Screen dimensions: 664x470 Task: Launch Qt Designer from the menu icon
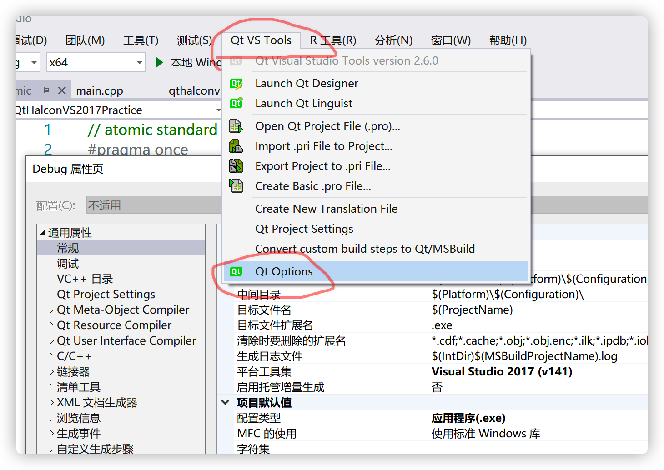236,84
